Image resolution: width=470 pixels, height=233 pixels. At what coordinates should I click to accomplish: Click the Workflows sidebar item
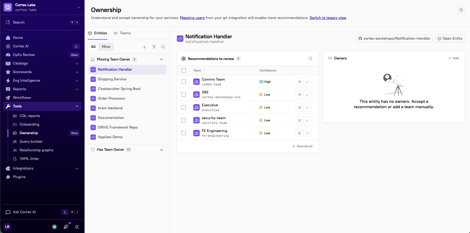click(42, 98)
